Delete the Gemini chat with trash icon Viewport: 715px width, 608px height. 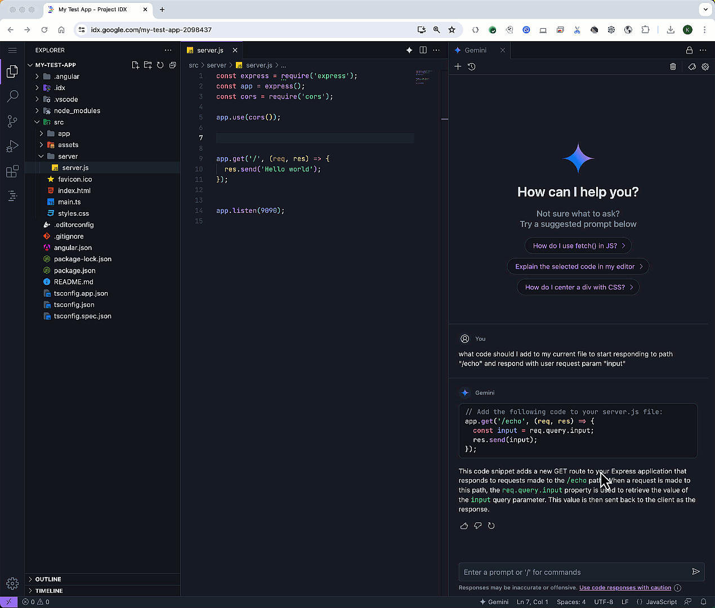[x=673, y=66]
